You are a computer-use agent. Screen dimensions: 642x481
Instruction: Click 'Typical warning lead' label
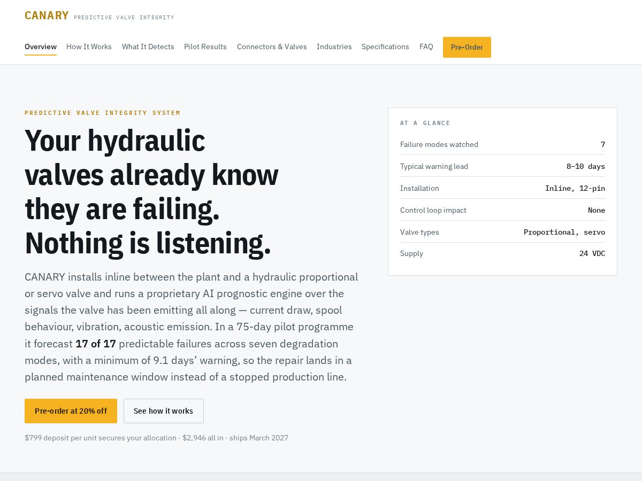tap(434, 166)
